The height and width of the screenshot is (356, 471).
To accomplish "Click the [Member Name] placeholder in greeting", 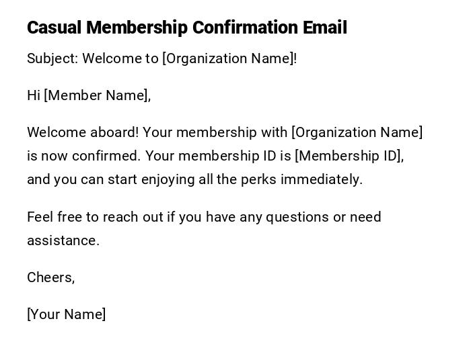I will [96, 95].
